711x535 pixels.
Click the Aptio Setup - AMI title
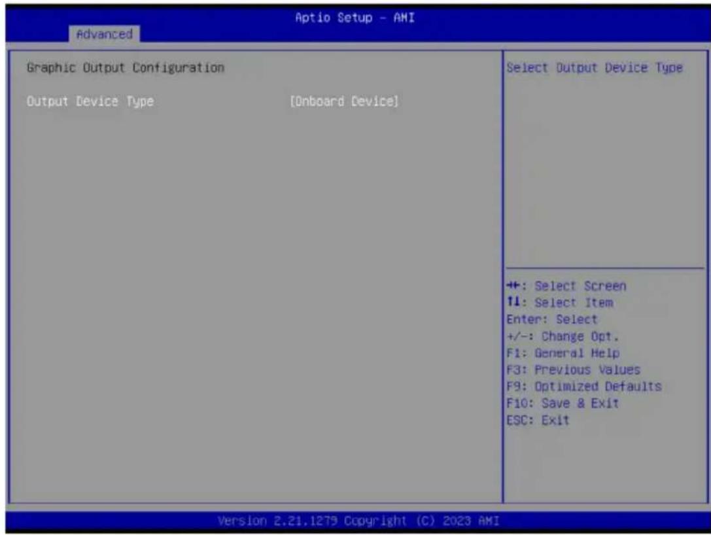click(355, 18)
